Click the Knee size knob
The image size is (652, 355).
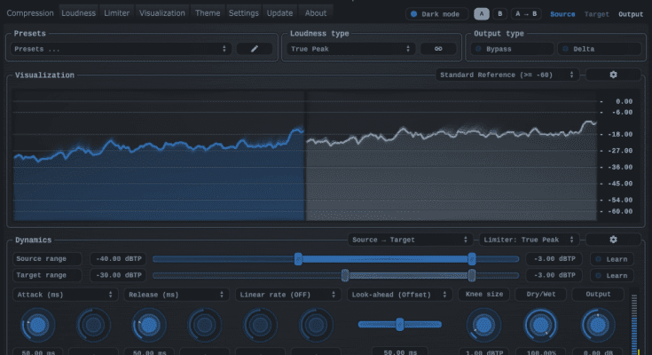[x=483, y=326]
